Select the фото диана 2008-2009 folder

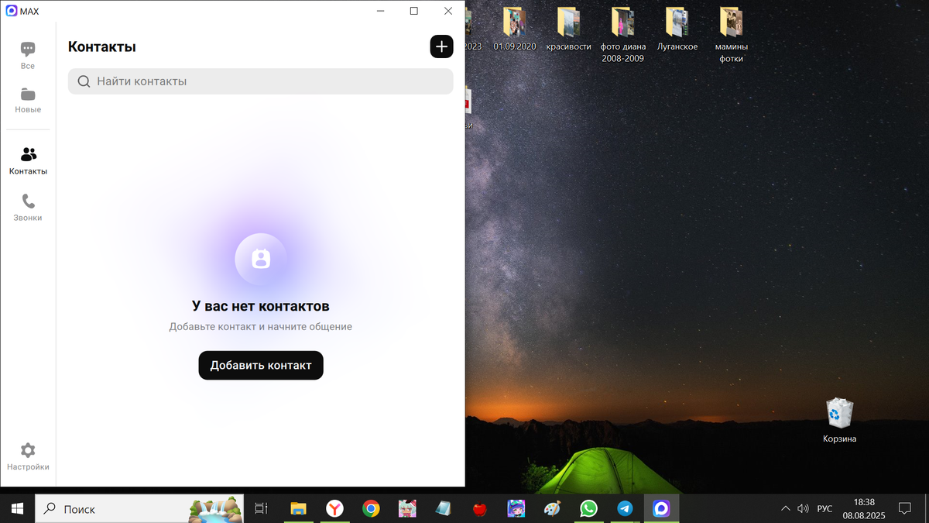(x=622, y=35)
